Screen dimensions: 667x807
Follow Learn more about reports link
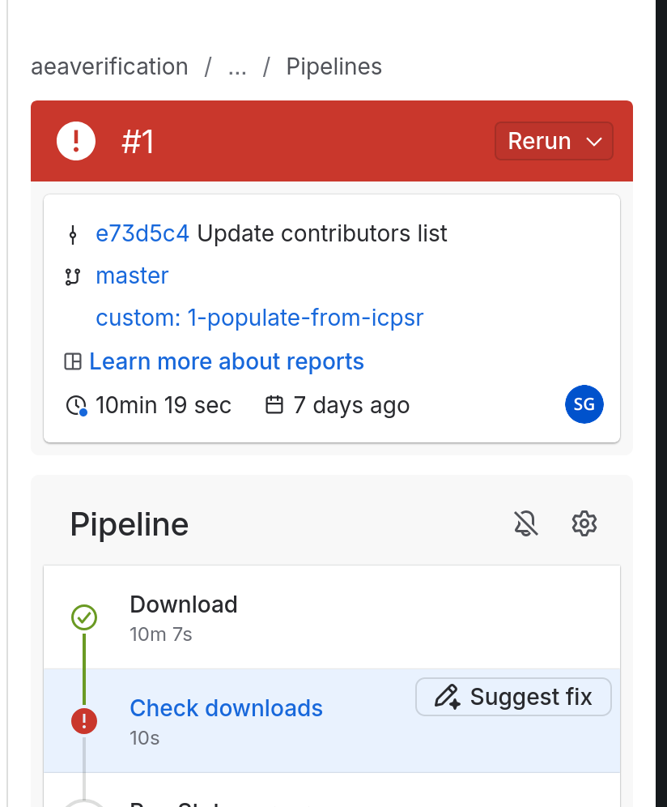coord(227,361)
